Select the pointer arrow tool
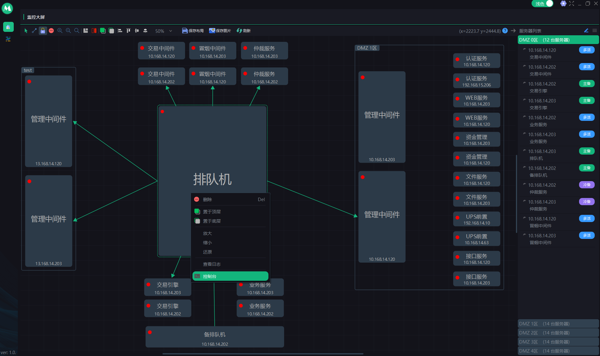This screenshot has width=600, height=356. point(26,31)
